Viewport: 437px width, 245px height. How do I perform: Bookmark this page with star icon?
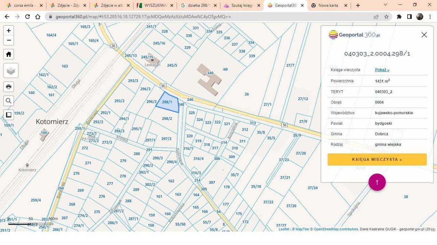point(386,17)
